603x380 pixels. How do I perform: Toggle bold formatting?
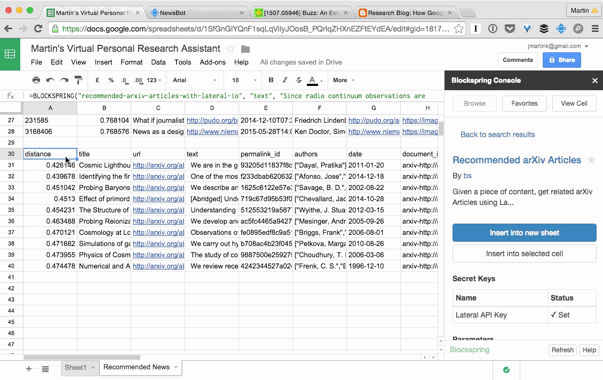click(x=271, y=80)
